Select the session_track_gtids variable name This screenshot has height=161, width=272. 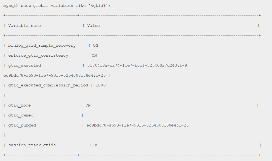[32, 145]
